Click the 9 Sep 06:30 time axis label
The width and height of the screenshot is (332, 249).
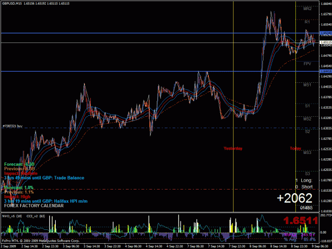[320, 246]
